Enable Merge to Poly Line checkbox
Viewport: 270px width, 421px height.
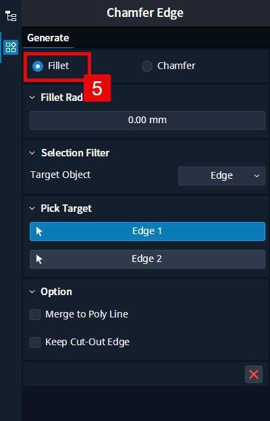[x=35, y=315]
